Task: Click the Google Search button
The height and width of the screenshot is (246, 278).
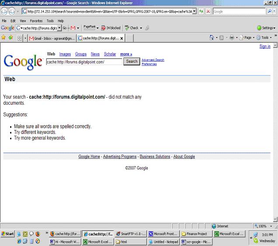Action: [x=132, y=61]
